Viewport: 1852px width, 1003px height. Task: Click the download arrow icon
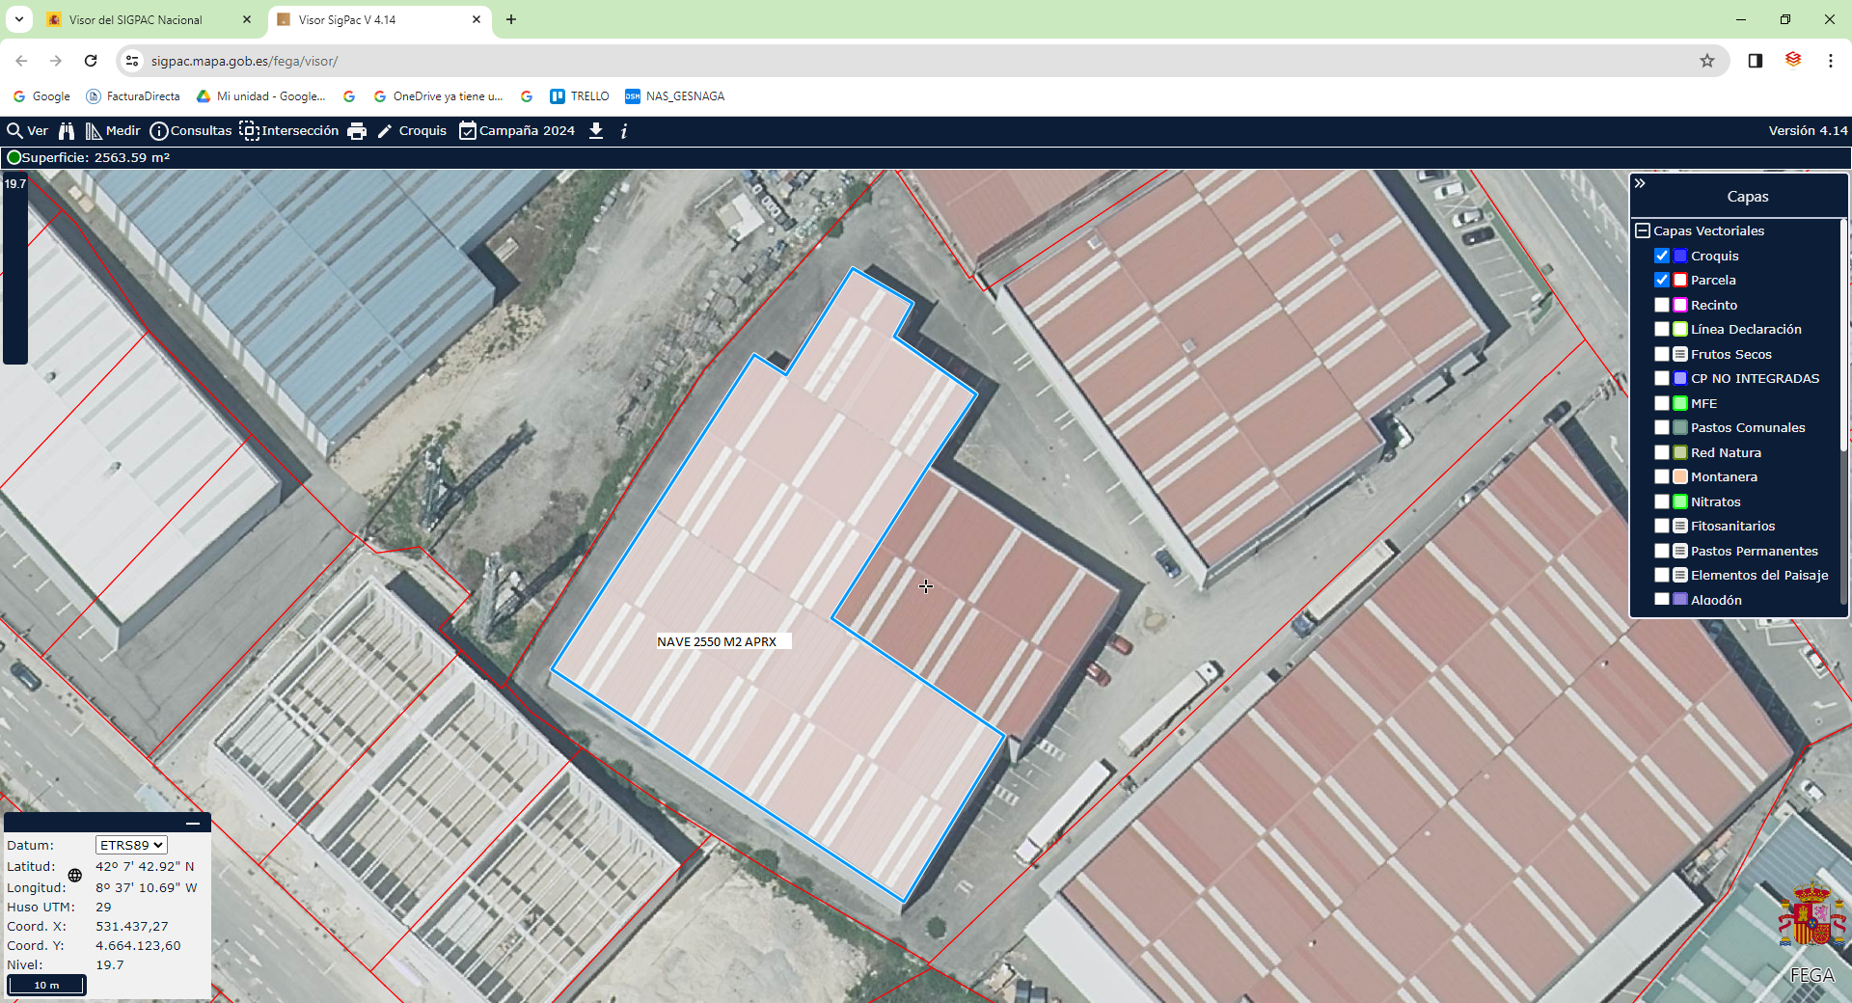(596, 131)
